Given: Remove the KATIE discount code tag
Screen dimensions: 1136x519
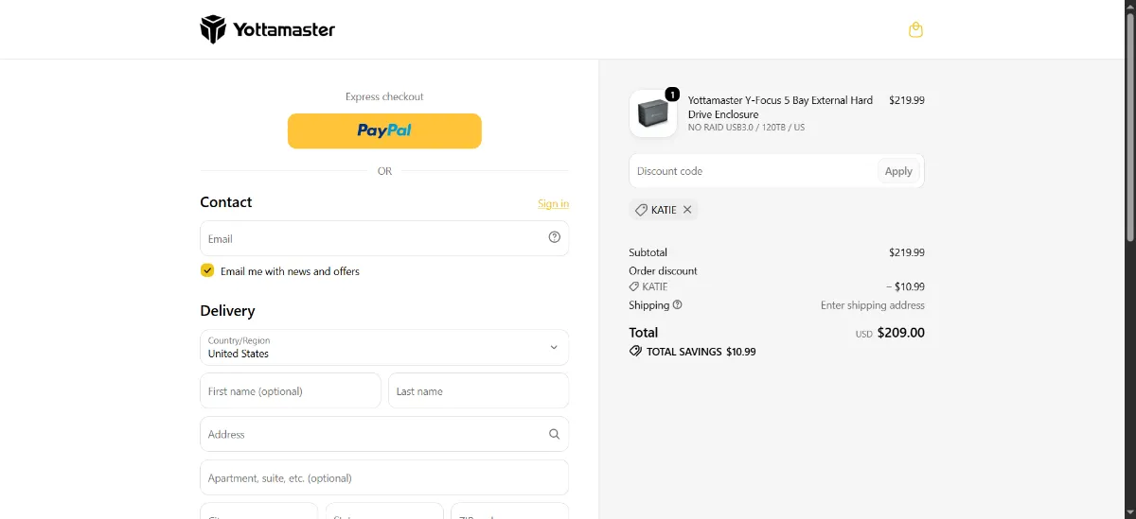Looking at the screenshot, I should click(x=687, y=210).
